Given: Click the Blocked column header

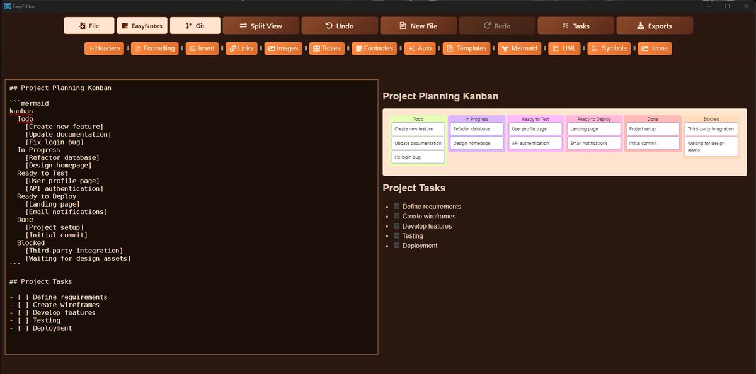Looking at the screenshot, I should [711, 119].
